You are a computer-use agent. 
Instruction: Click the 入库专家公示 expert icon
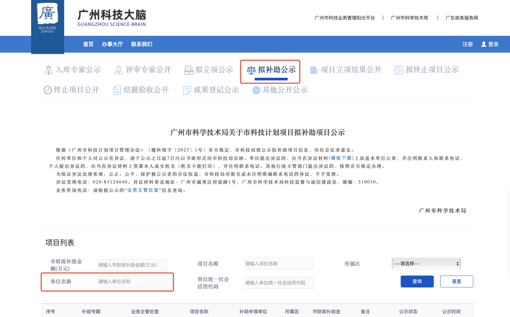tap(49, 70)
